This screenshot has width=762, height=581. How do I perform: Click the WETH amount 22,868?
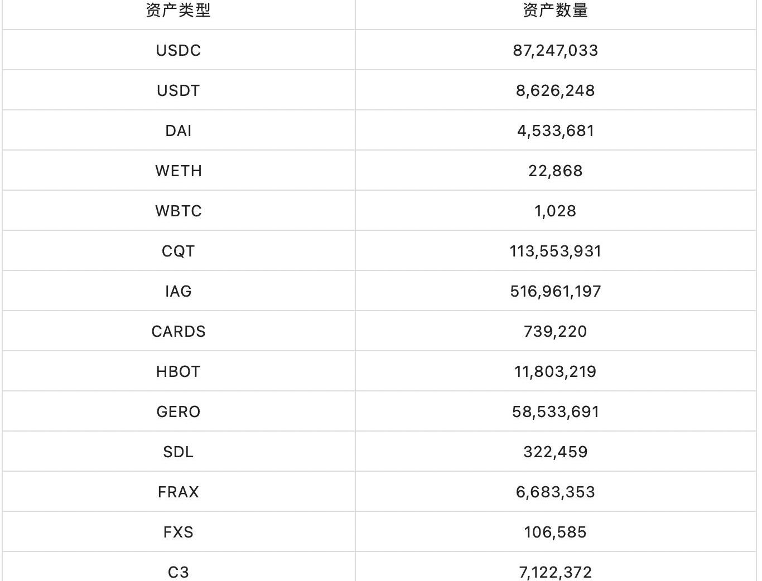[x=555, y=171]
